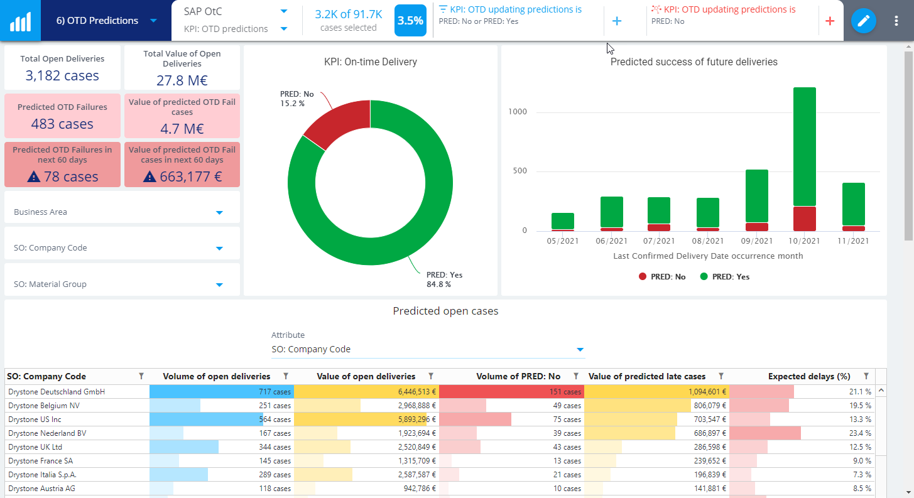Click PRED: Yes 84.8 % donut label
Image resolution: width=914 pixels, height=498 pixels.
[444, 279]
